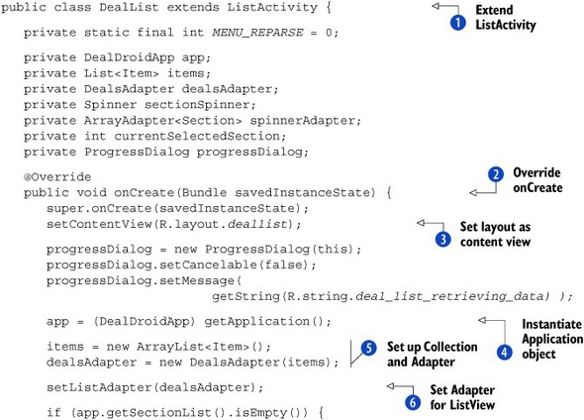The image size is (584, 420).
Task: Click the 'Set up Collection and Adapter' label
Action: click(432, 354)
